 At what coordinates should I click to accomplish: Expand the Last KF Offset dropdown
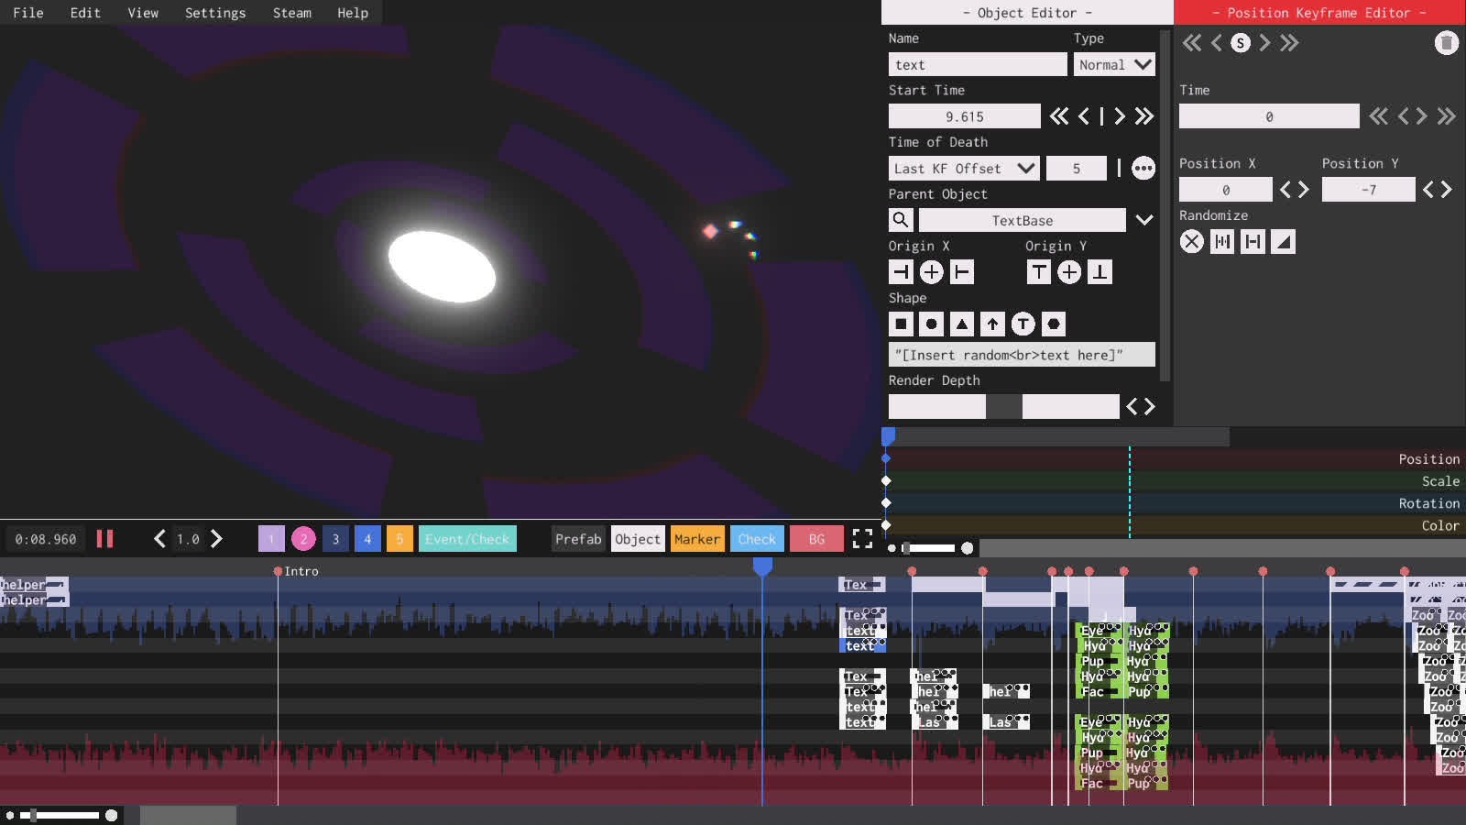coord(963,169)
